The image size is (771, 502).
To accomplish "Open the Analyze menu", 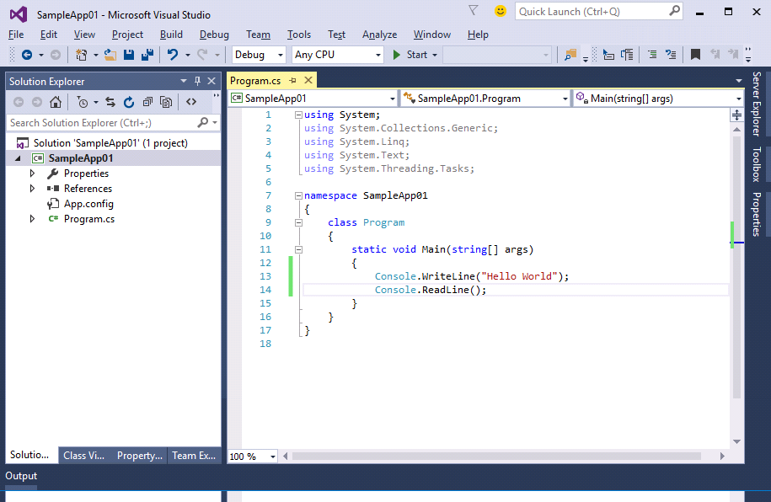I will [379, 35].
